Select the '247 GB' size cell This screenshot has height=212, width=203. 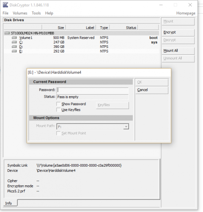tap(59, 42)
